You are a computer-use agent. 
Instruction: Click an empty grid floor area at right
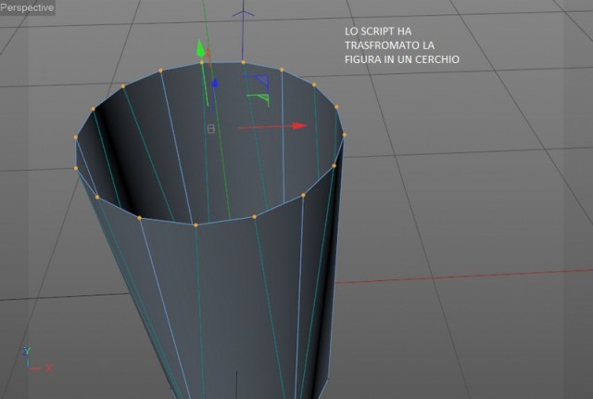492,208
